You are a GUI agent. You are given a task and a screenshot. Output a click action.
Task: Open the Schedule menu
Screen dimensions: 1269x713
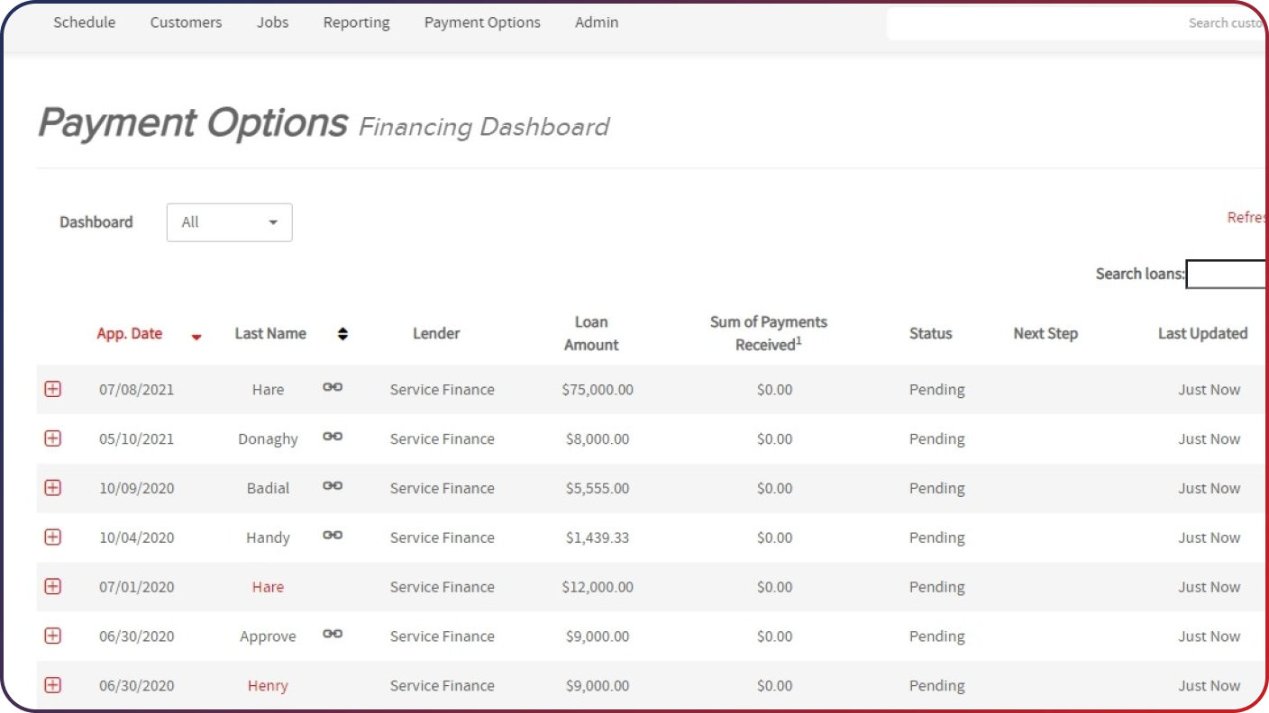(x=85, y=23)
